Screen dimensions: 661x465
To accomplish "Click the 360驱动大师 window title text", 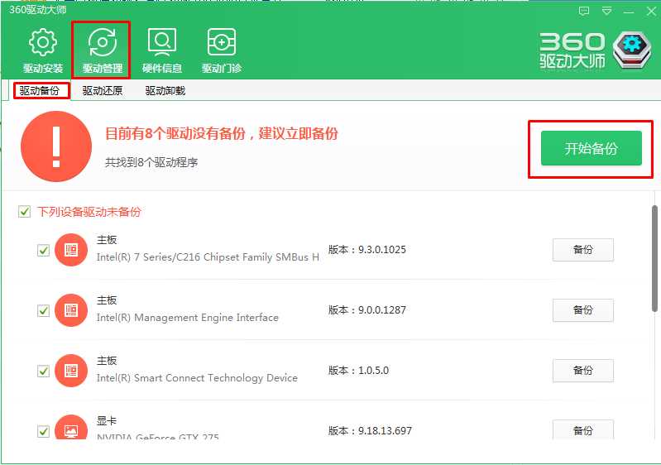I will [x=38, y=9].
